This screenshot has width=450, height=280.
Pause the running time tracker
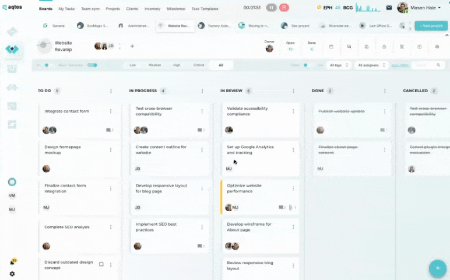pos(271,8)
